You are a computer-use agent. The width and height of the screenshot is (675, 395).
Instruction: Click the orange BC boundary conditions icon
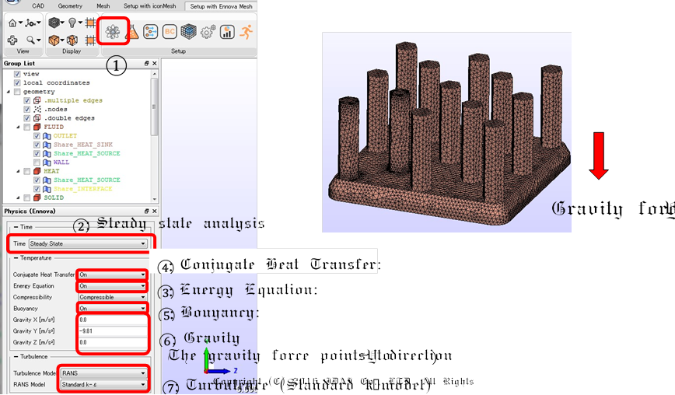(170, 32)
